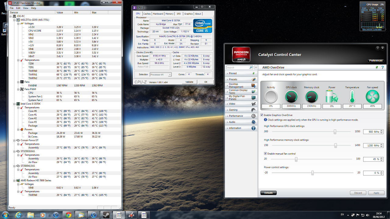This screenshot has height=219, width=390.
Task: Click the OK button in CPU-Z
Action: [206, 82]
